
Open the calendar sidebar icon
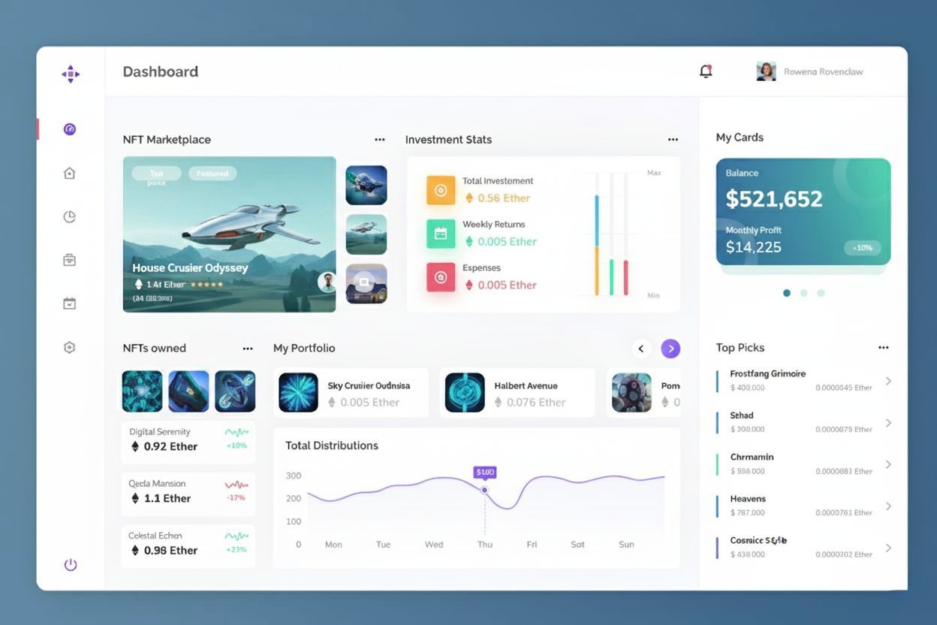point(70,303)
